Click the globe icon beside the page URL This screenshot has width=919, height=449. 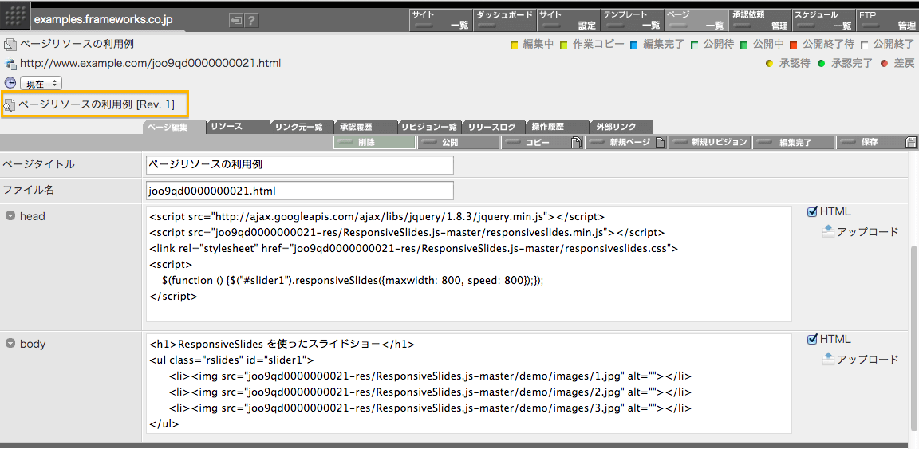pyautogui.click(x=10, y=63)
